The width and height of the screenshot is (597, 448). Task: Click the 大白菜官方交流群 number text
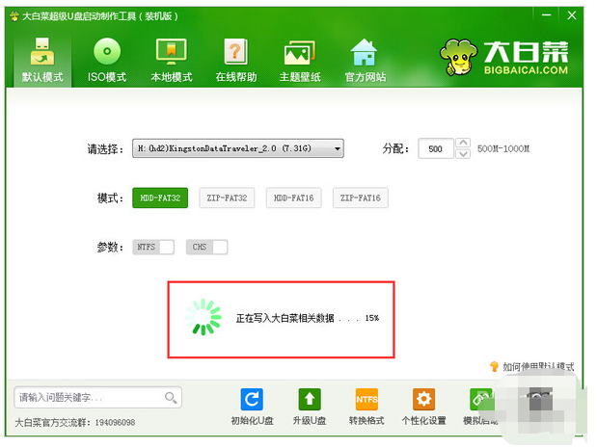[75, 423]
